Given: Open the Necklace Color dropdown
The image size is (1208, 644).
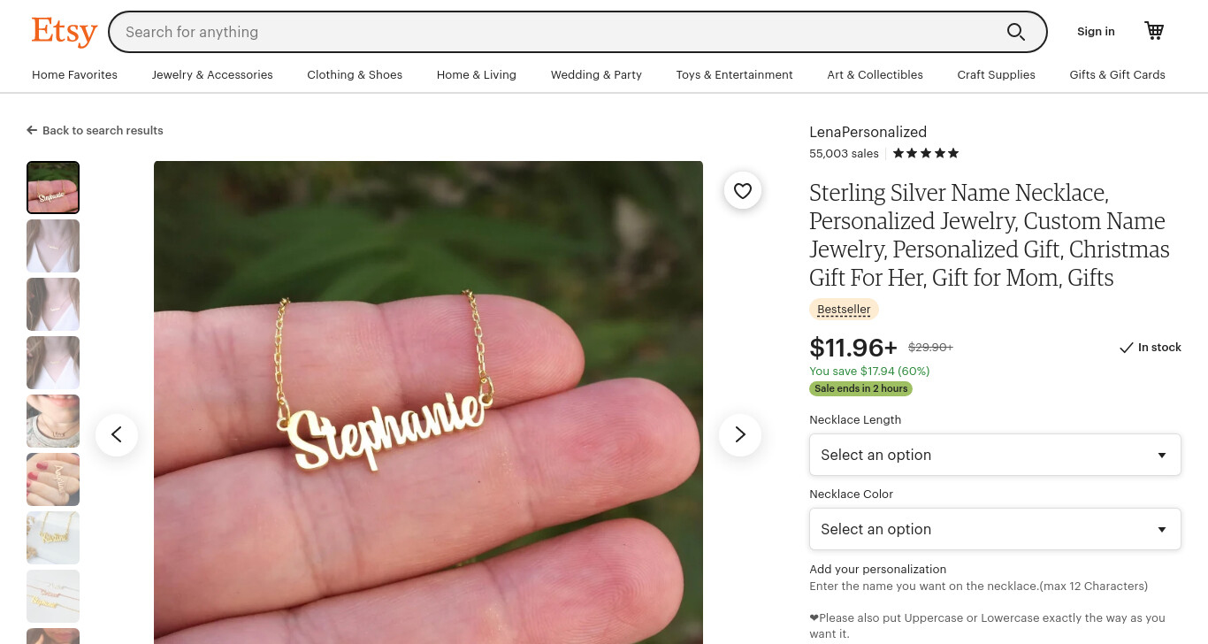Looking at the screenshot, I should pyautogui.click(x=995, y=529).
